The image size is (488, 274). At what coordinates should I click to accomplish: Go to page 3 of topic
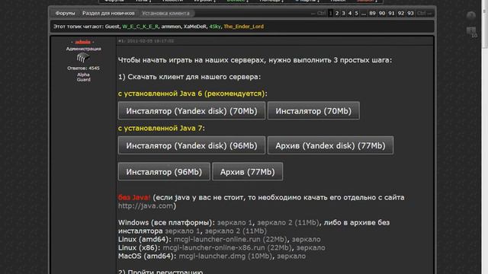(343, 14)
